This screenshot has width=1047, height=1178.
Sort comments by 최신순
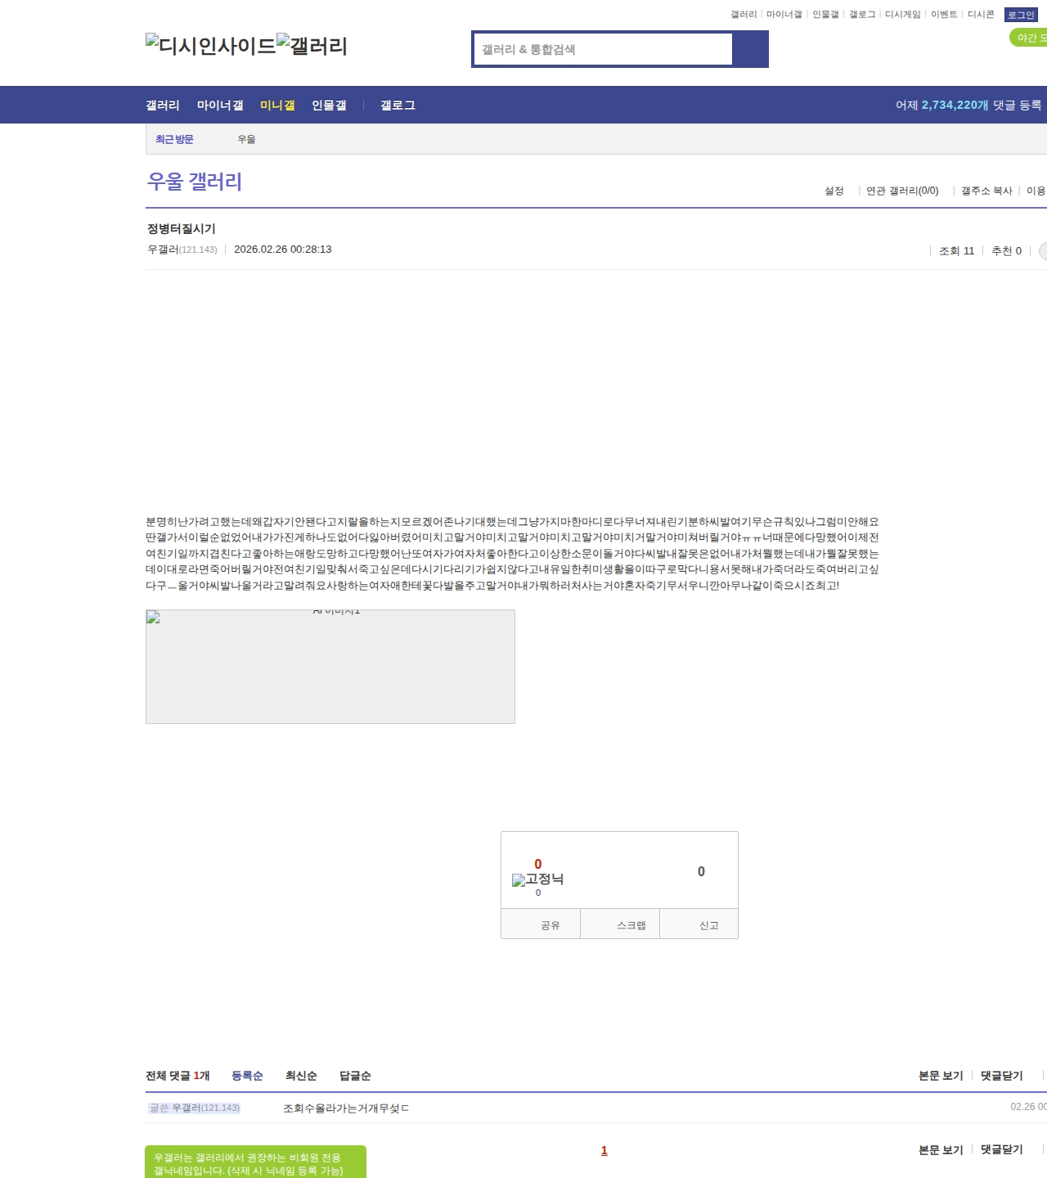301,1076
